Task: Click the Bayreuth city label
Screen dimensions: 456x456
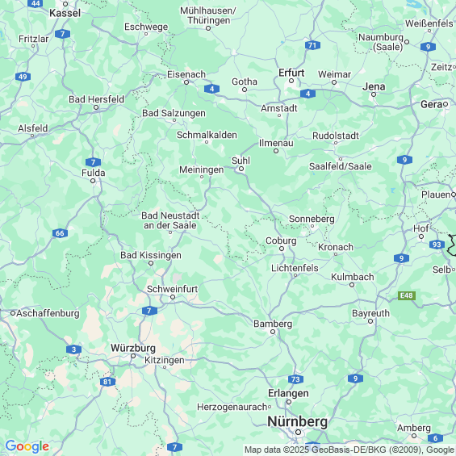Action: pyautogui.click(x=370, y=313)
